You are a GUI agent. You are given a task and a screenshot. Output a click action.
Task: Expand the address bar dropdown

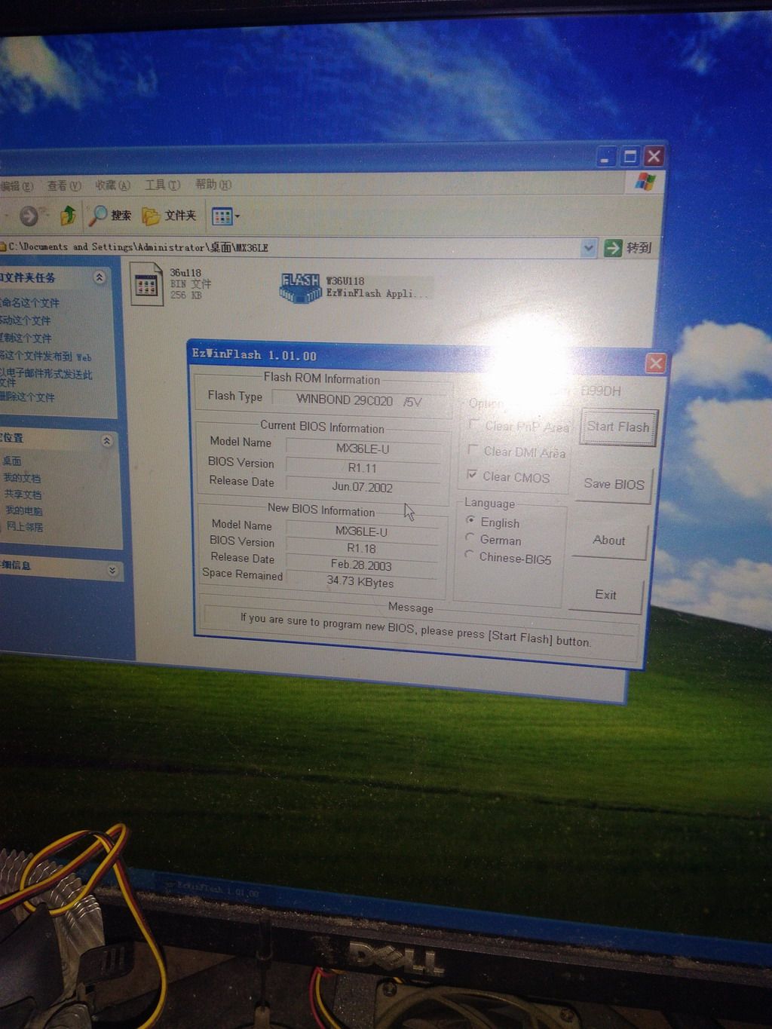(589, 247)
